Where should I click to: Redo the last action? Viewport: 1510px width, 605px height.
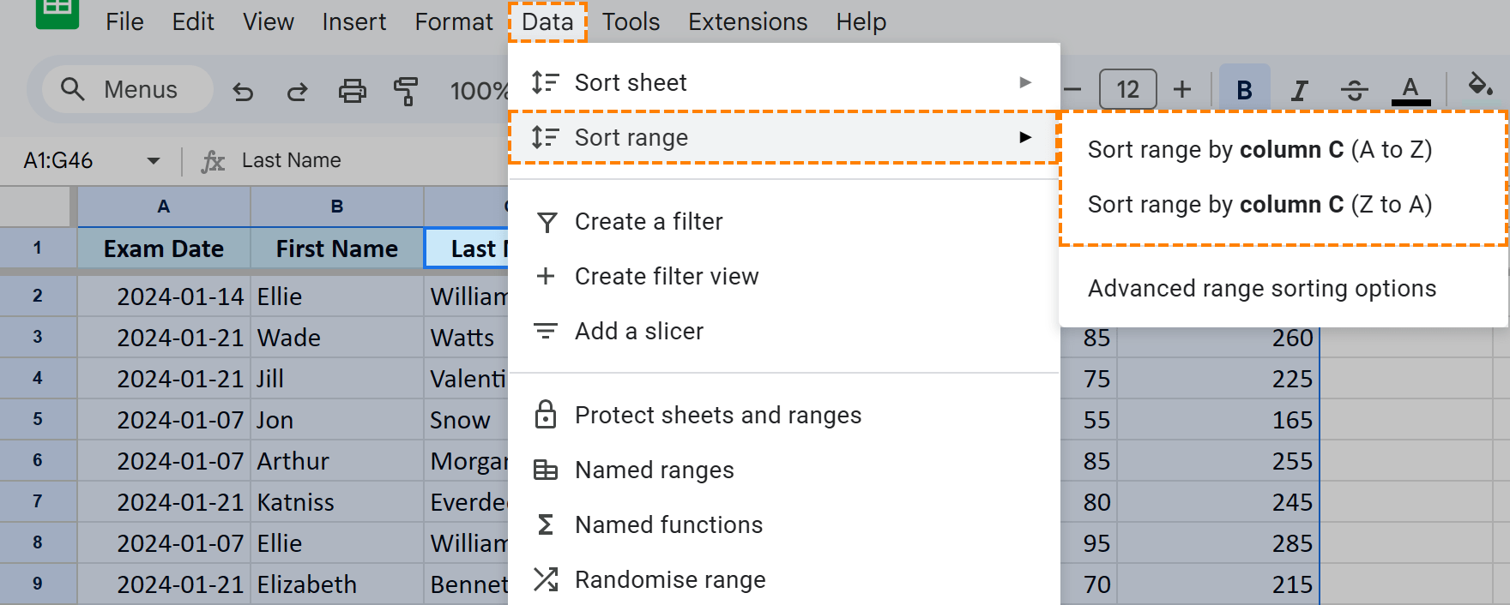(x=297, y=90)
